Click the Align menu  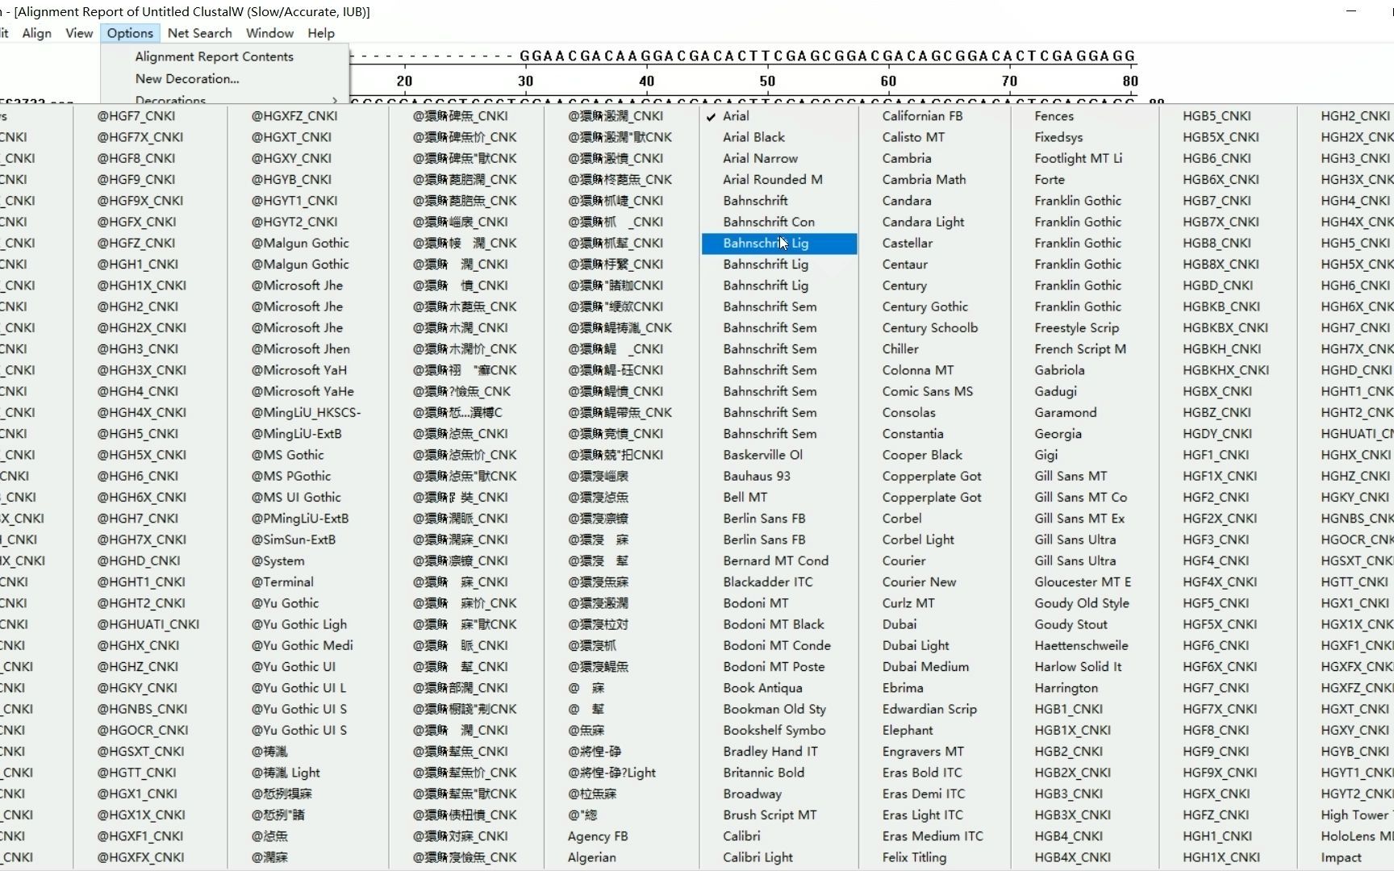tap(36, 33)
